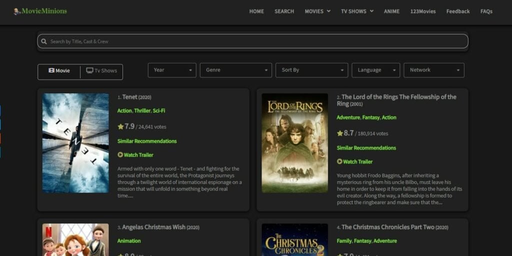Viewport: 512px width, 256px height.
Task: Click Similar Recommendations under Tenet
Action: (147, 141)
